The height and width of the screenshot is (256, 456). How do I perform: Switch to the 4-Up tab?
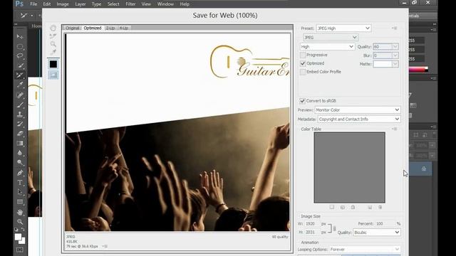click(x=123, y=28)
